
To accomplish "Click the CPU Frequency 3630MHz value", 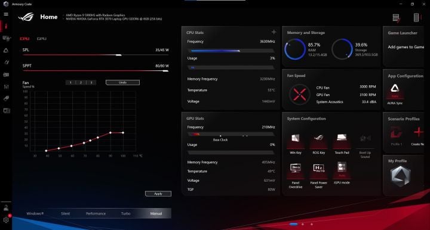I will pos(268,41).
